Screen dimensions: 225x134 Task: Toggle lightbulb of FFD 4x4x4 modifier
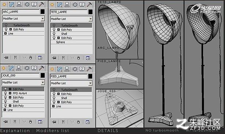[x=5, y=93]
